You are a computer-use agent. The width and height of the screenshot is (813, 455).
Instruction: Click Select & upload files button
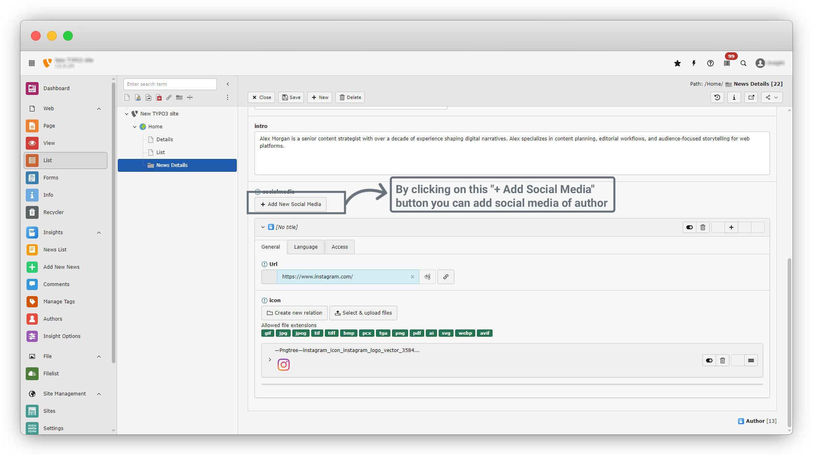[x=363, y=313]
